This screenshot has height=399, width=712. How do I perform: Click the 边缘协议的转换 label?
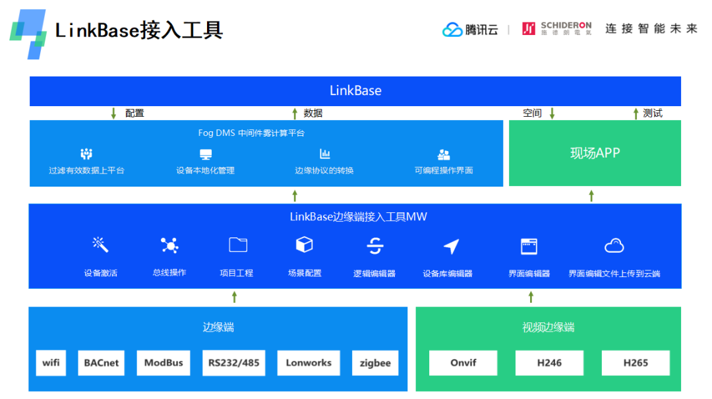coord(324,170)
